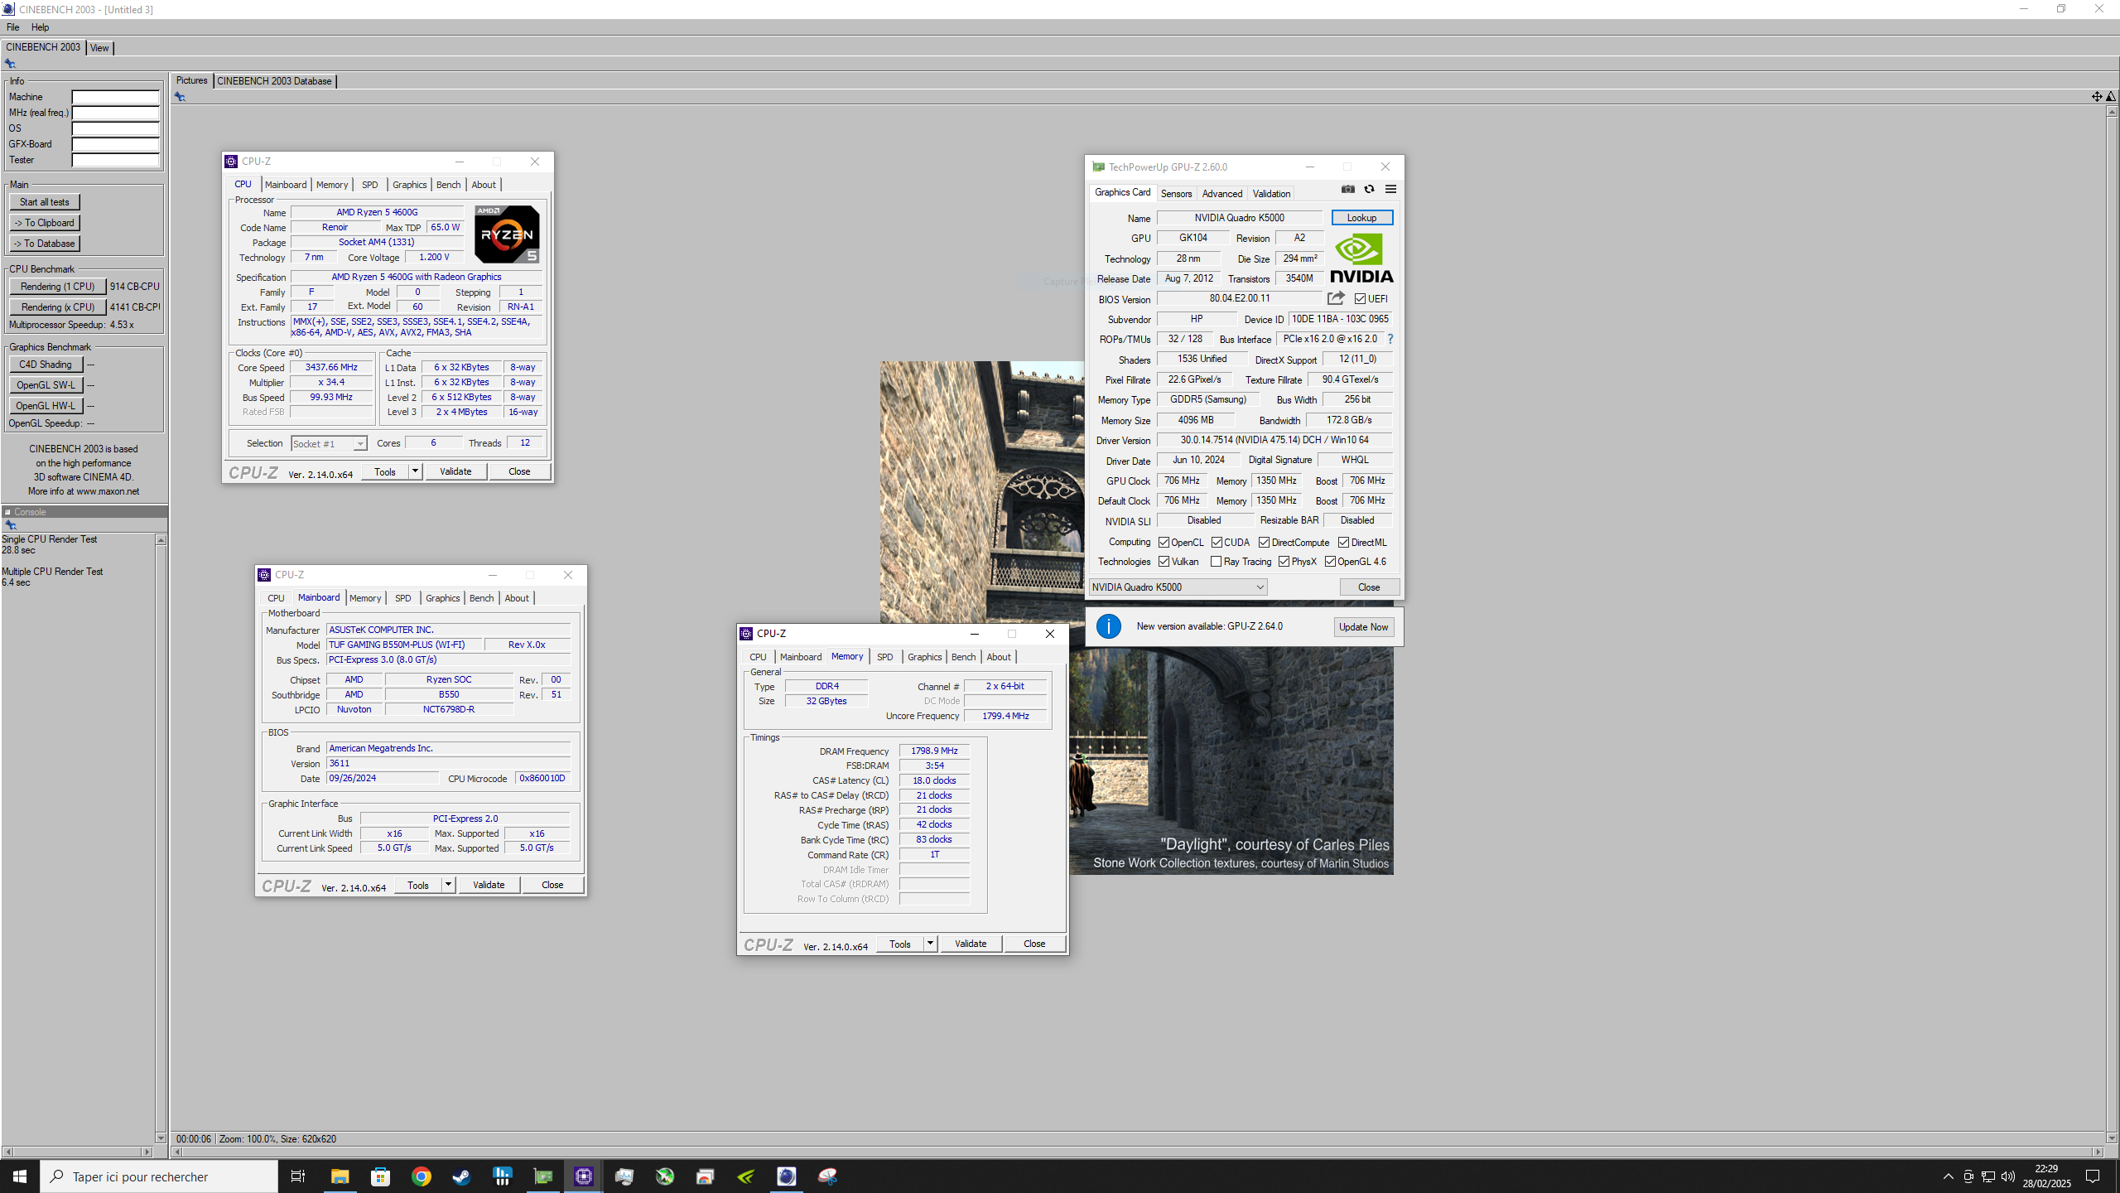
Task: Switch to CINEBENCH 2003 Database tab
Action: (x=274, y=81)
